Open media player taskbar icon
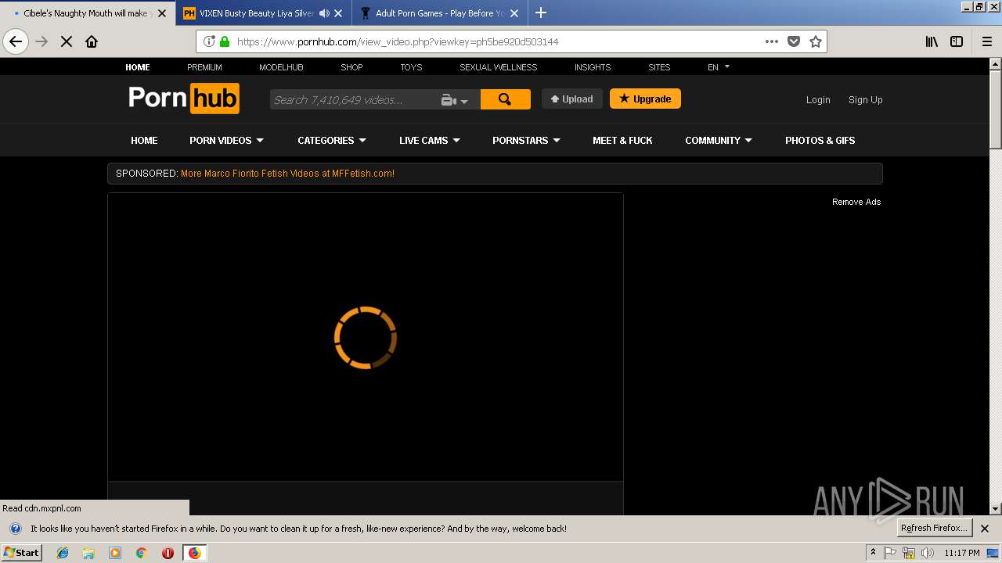Screen dimensions: 1002x563 click(115, 553)
